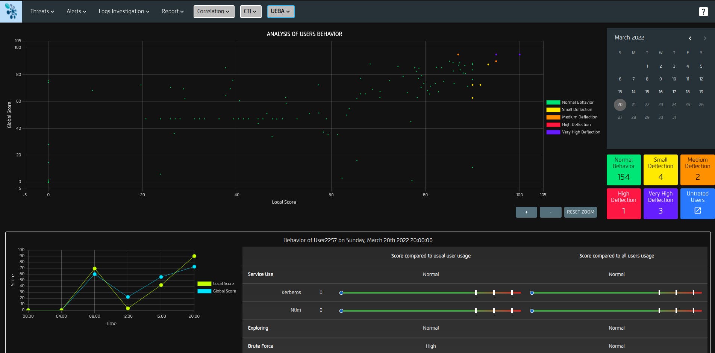Image resolution: width=715 pixels, height=353 pixels.
Task: Expand the UEBA dropdown
Action: click(x=280, y=11)
